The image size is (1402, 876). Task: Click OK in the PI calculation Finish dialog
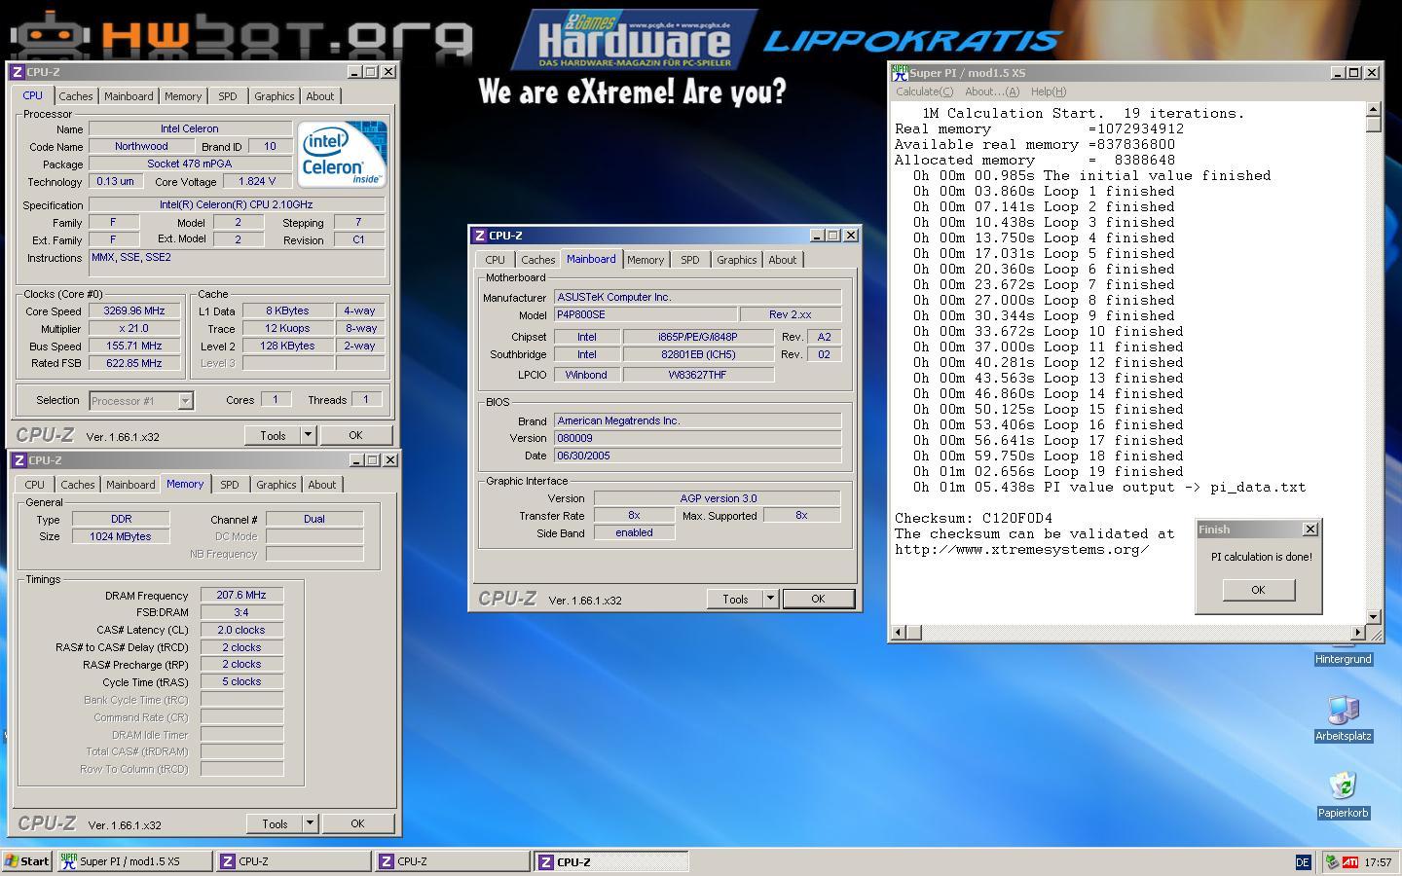tap(1258, 590)
